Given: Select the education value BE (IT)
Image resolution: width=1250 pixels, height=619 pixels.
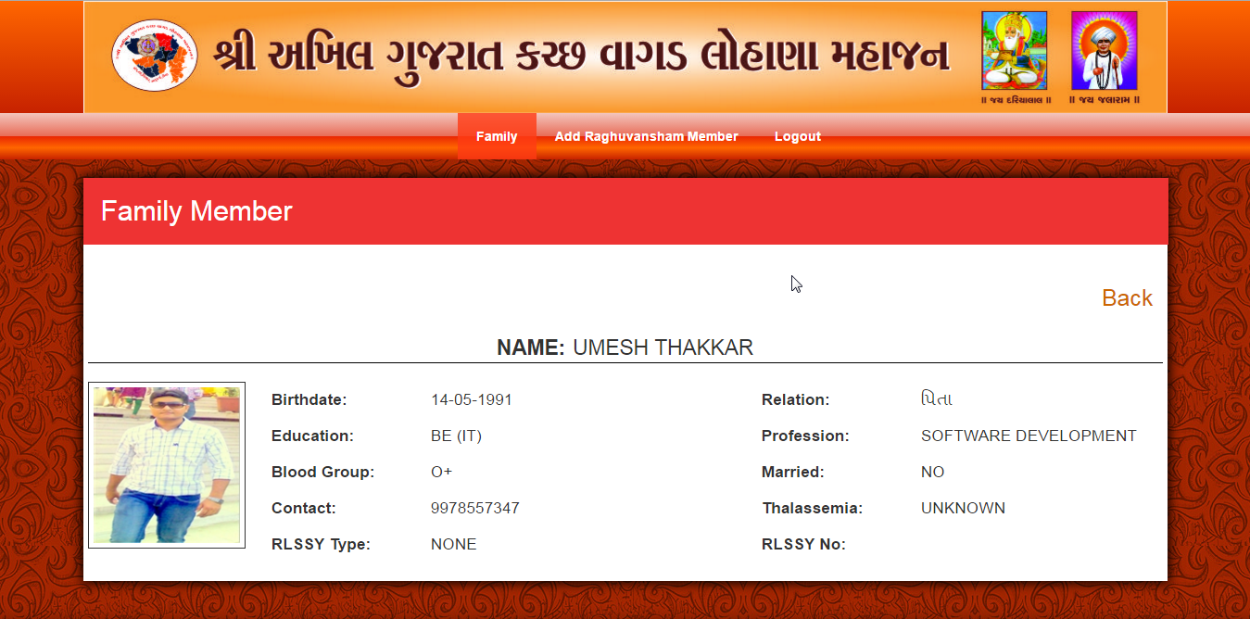Looking at the screenshot, I should tap(456, 436).
